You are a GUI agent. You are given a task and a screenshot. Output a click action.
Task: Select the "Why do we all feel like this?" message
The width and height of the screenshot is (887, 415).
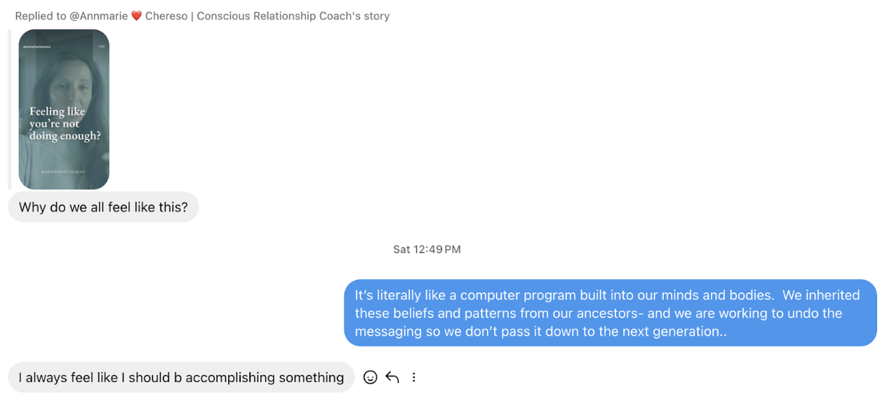click(x=103, y=207)
